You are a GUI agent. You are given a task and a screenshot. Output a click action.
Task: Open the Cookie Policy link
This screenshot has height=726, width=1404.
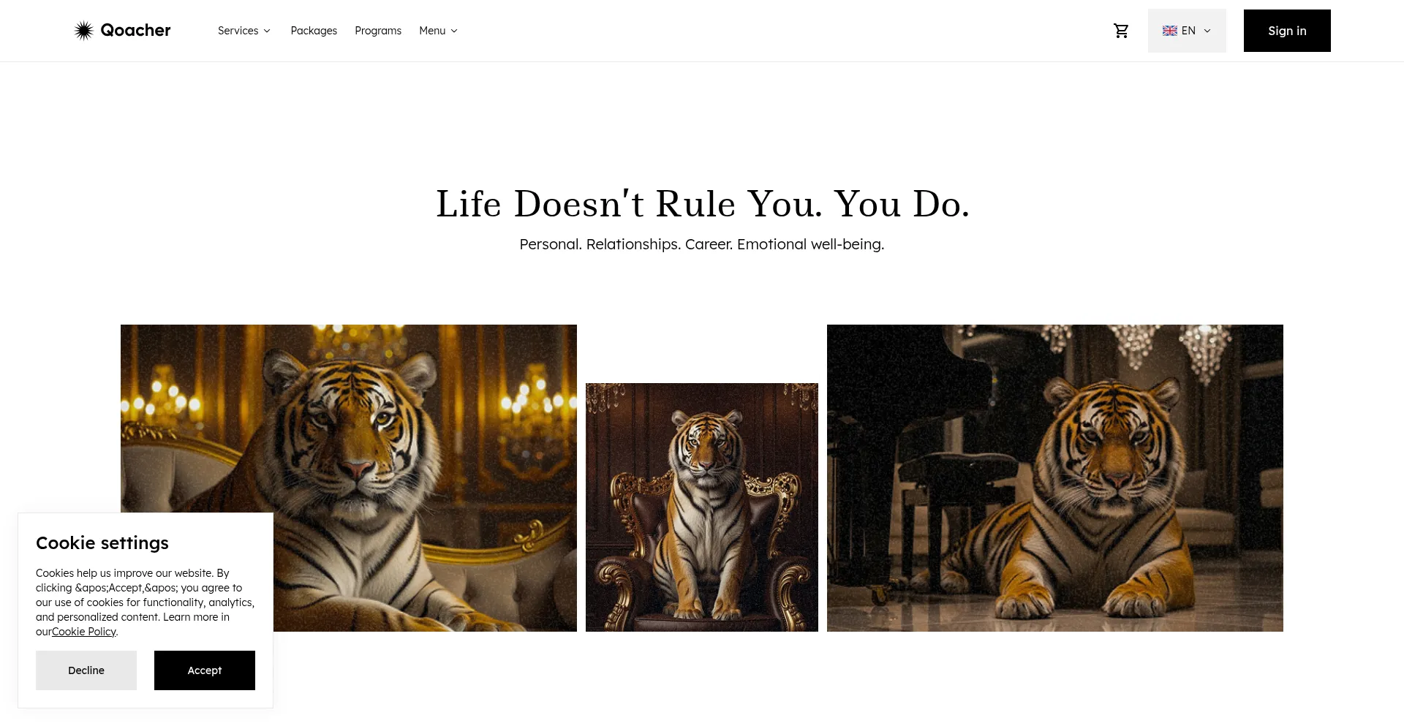(84, 632)
